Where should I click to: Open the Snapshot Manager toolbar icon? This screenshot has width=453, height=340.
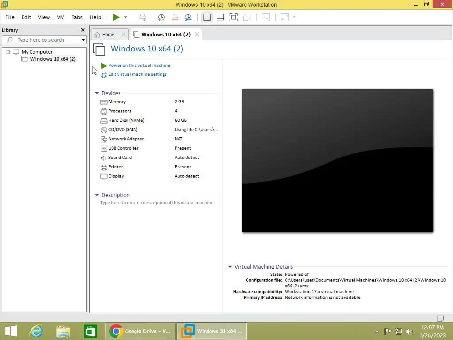[x=188, y=17]
